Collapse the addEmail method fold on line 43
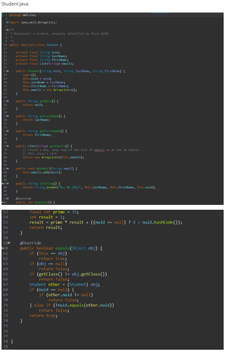 point(8,169)
